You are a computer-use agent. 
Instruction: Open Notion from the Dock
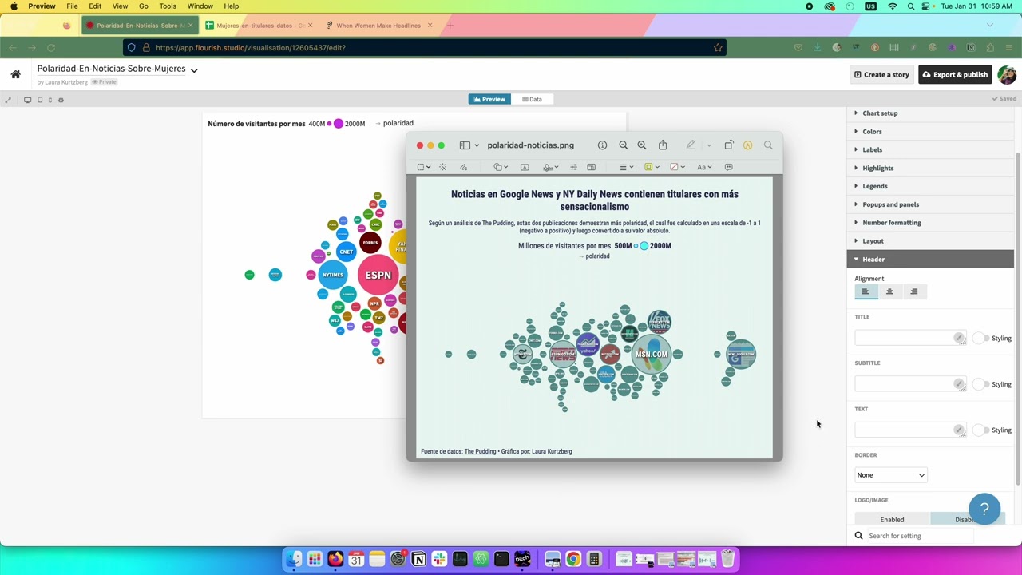click(x=418, y=559)
